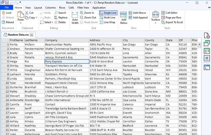Screen dimensions: 212x135
Task: Apply Auto Width to columns
Action: coord(75,18)
